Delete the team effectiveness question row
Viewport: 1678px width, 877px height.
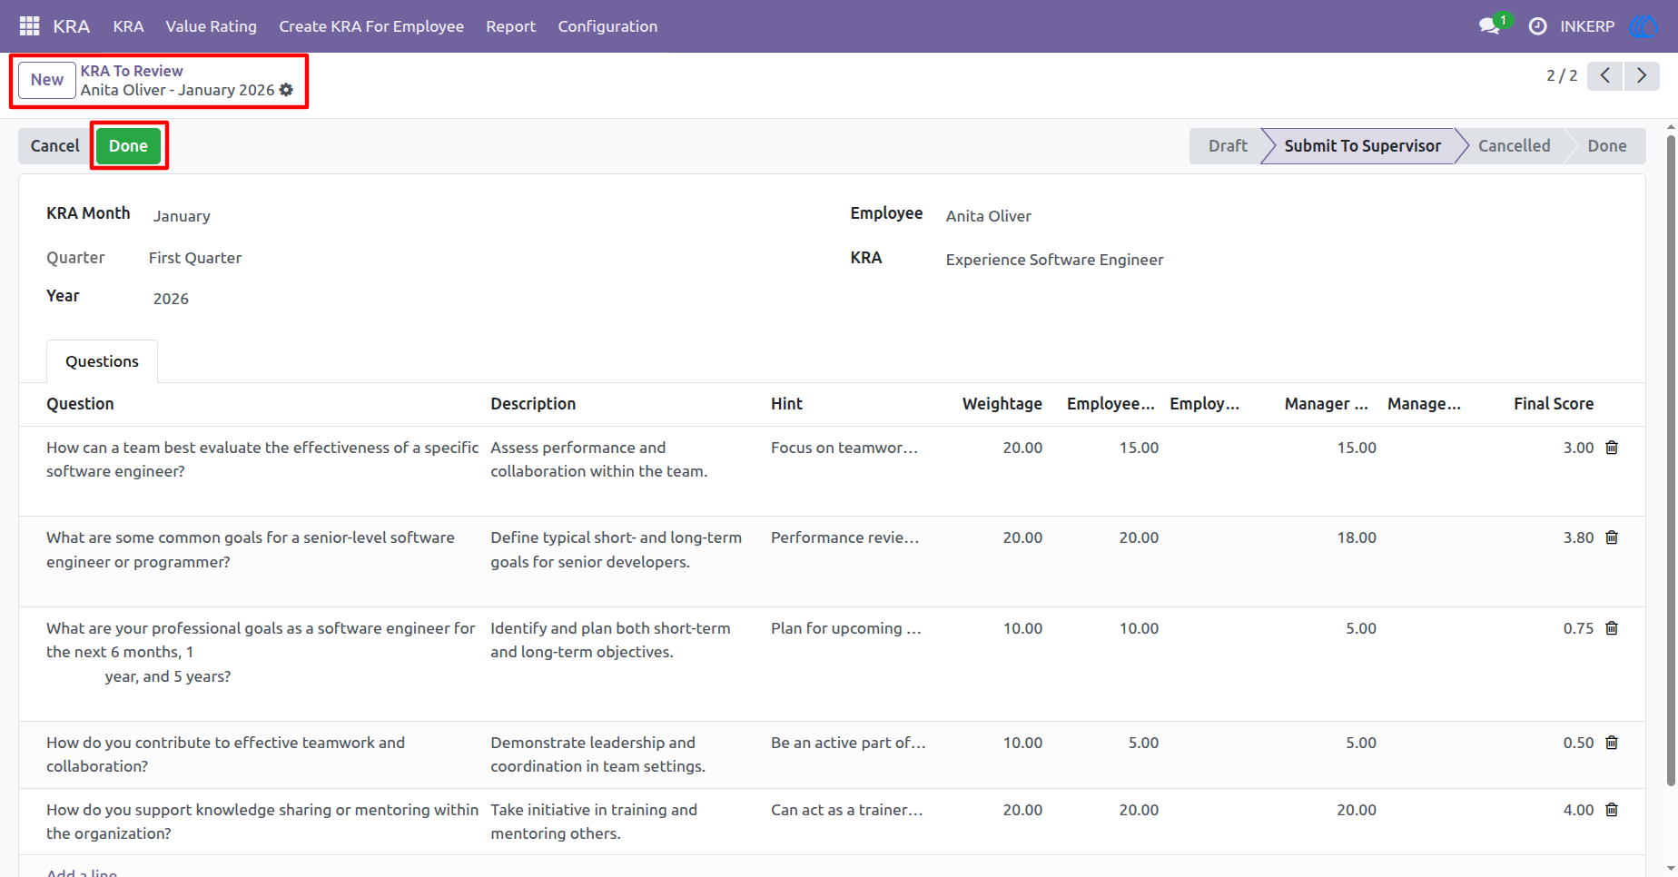(x=1612, y=448)
